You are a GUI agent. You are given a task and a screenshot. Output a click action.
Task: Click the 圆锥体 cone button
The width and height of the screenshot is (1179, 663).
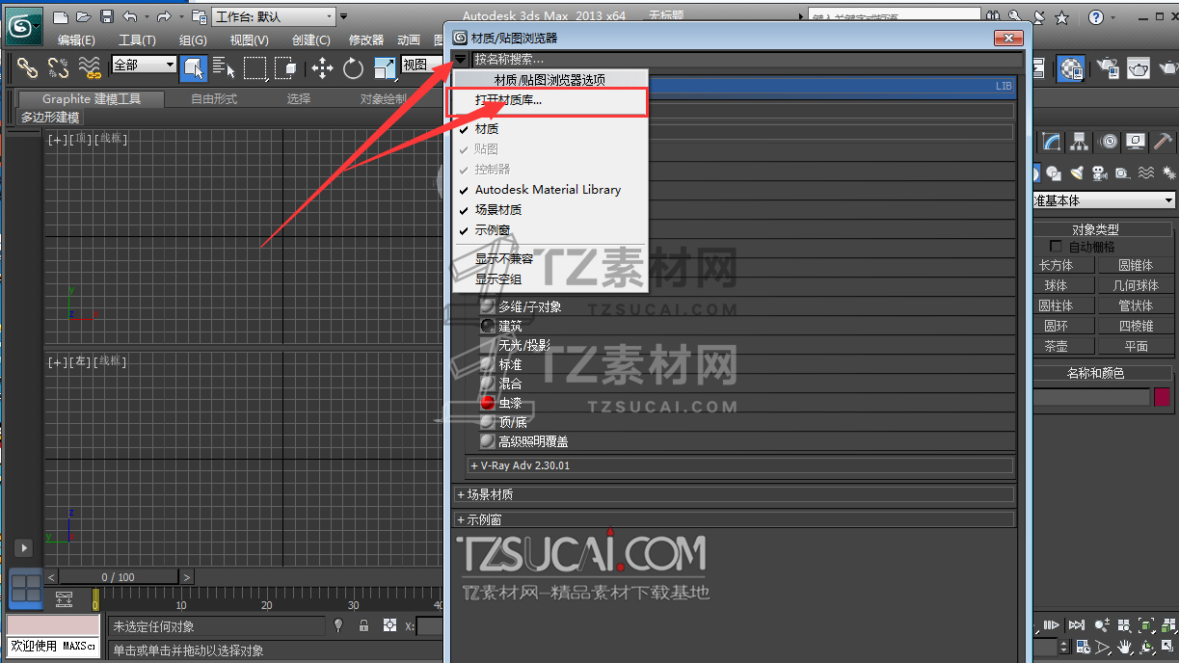1136,265
